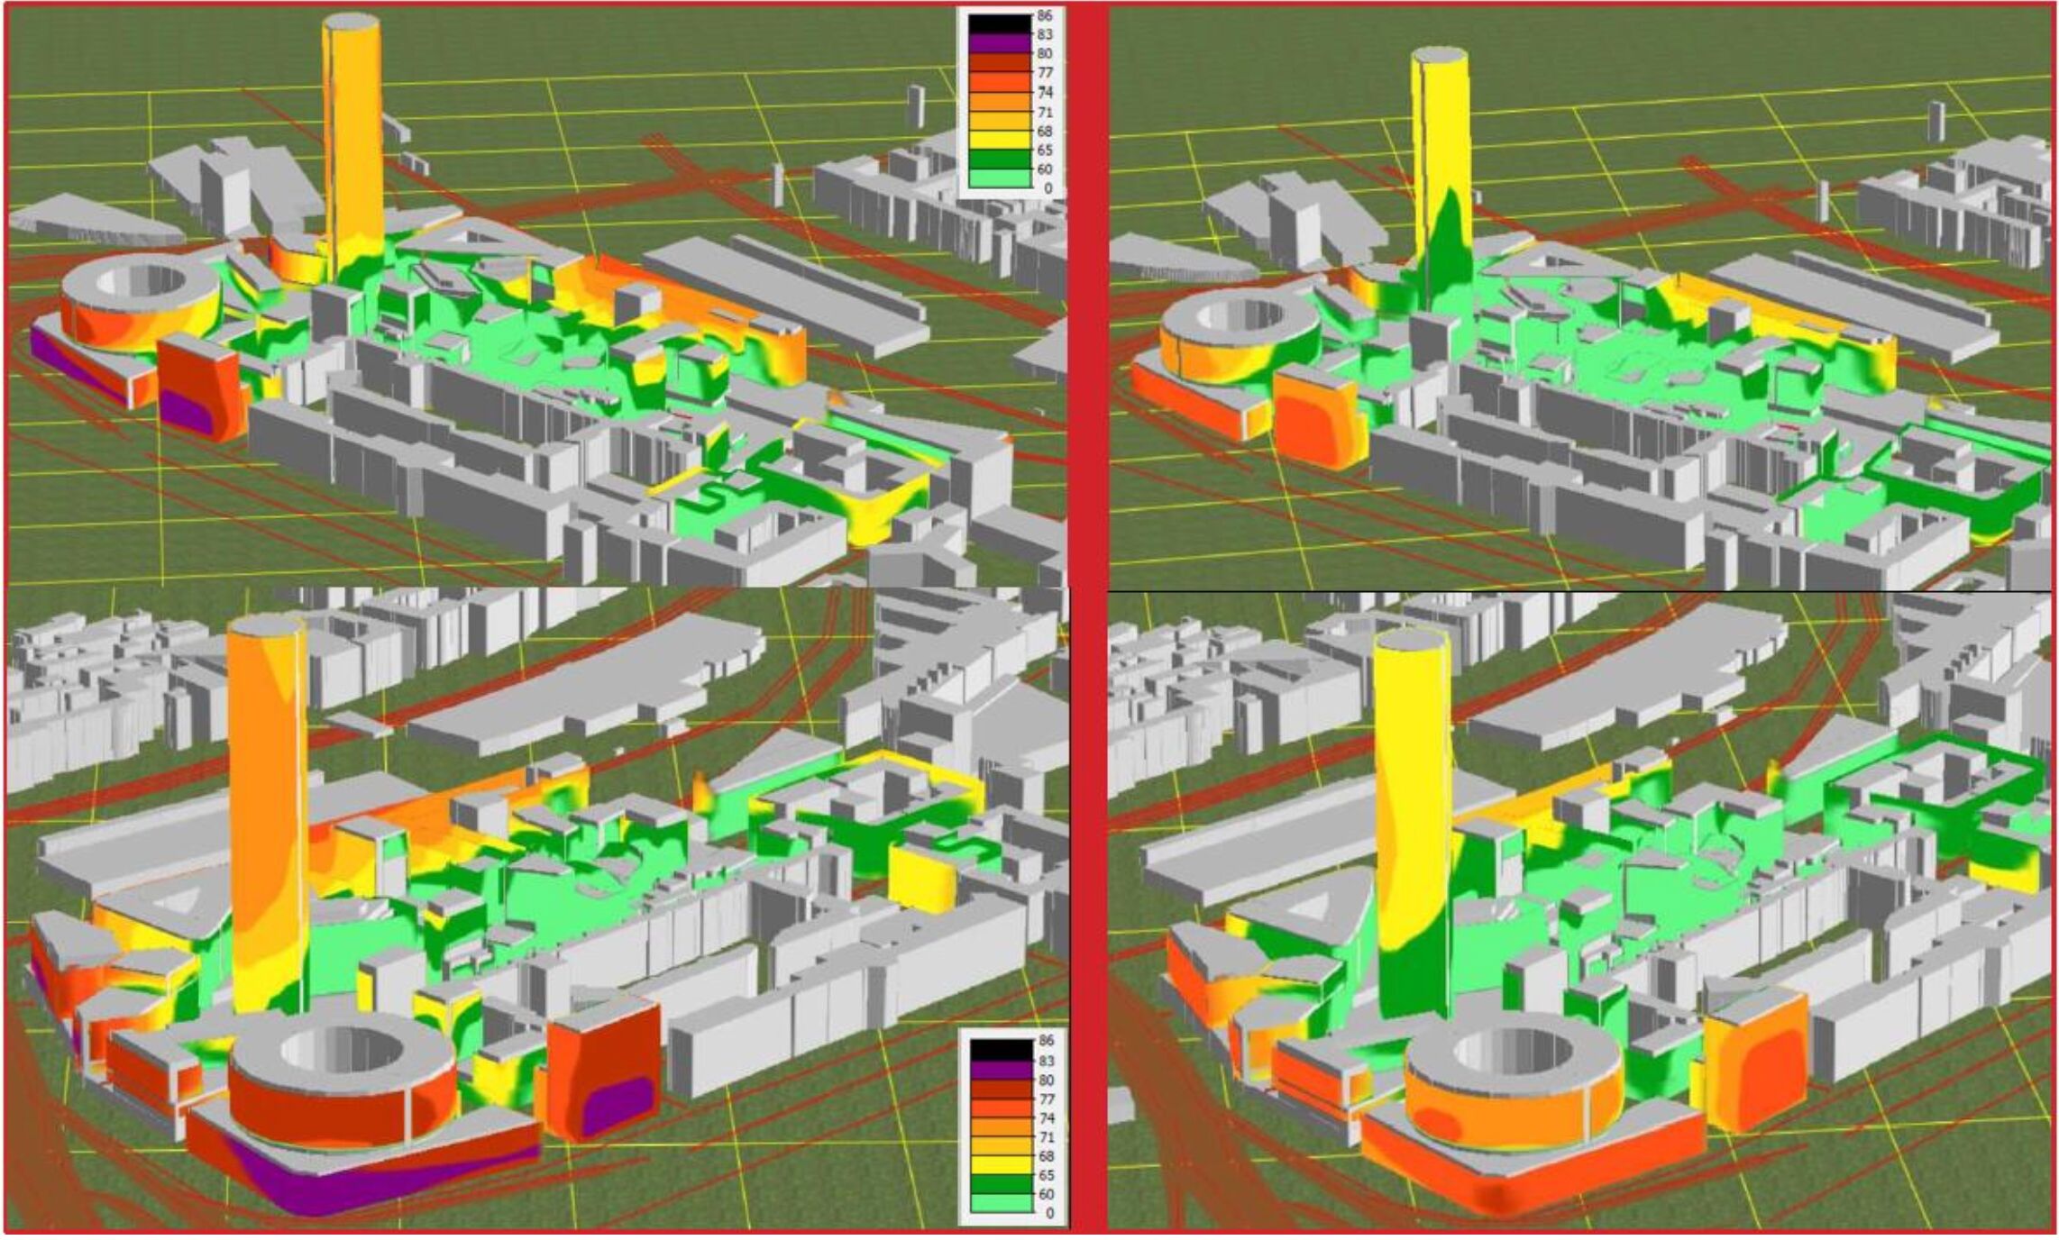Click the light green swatch in top legend
The image size is (2059, 1240).
(999, 178)
